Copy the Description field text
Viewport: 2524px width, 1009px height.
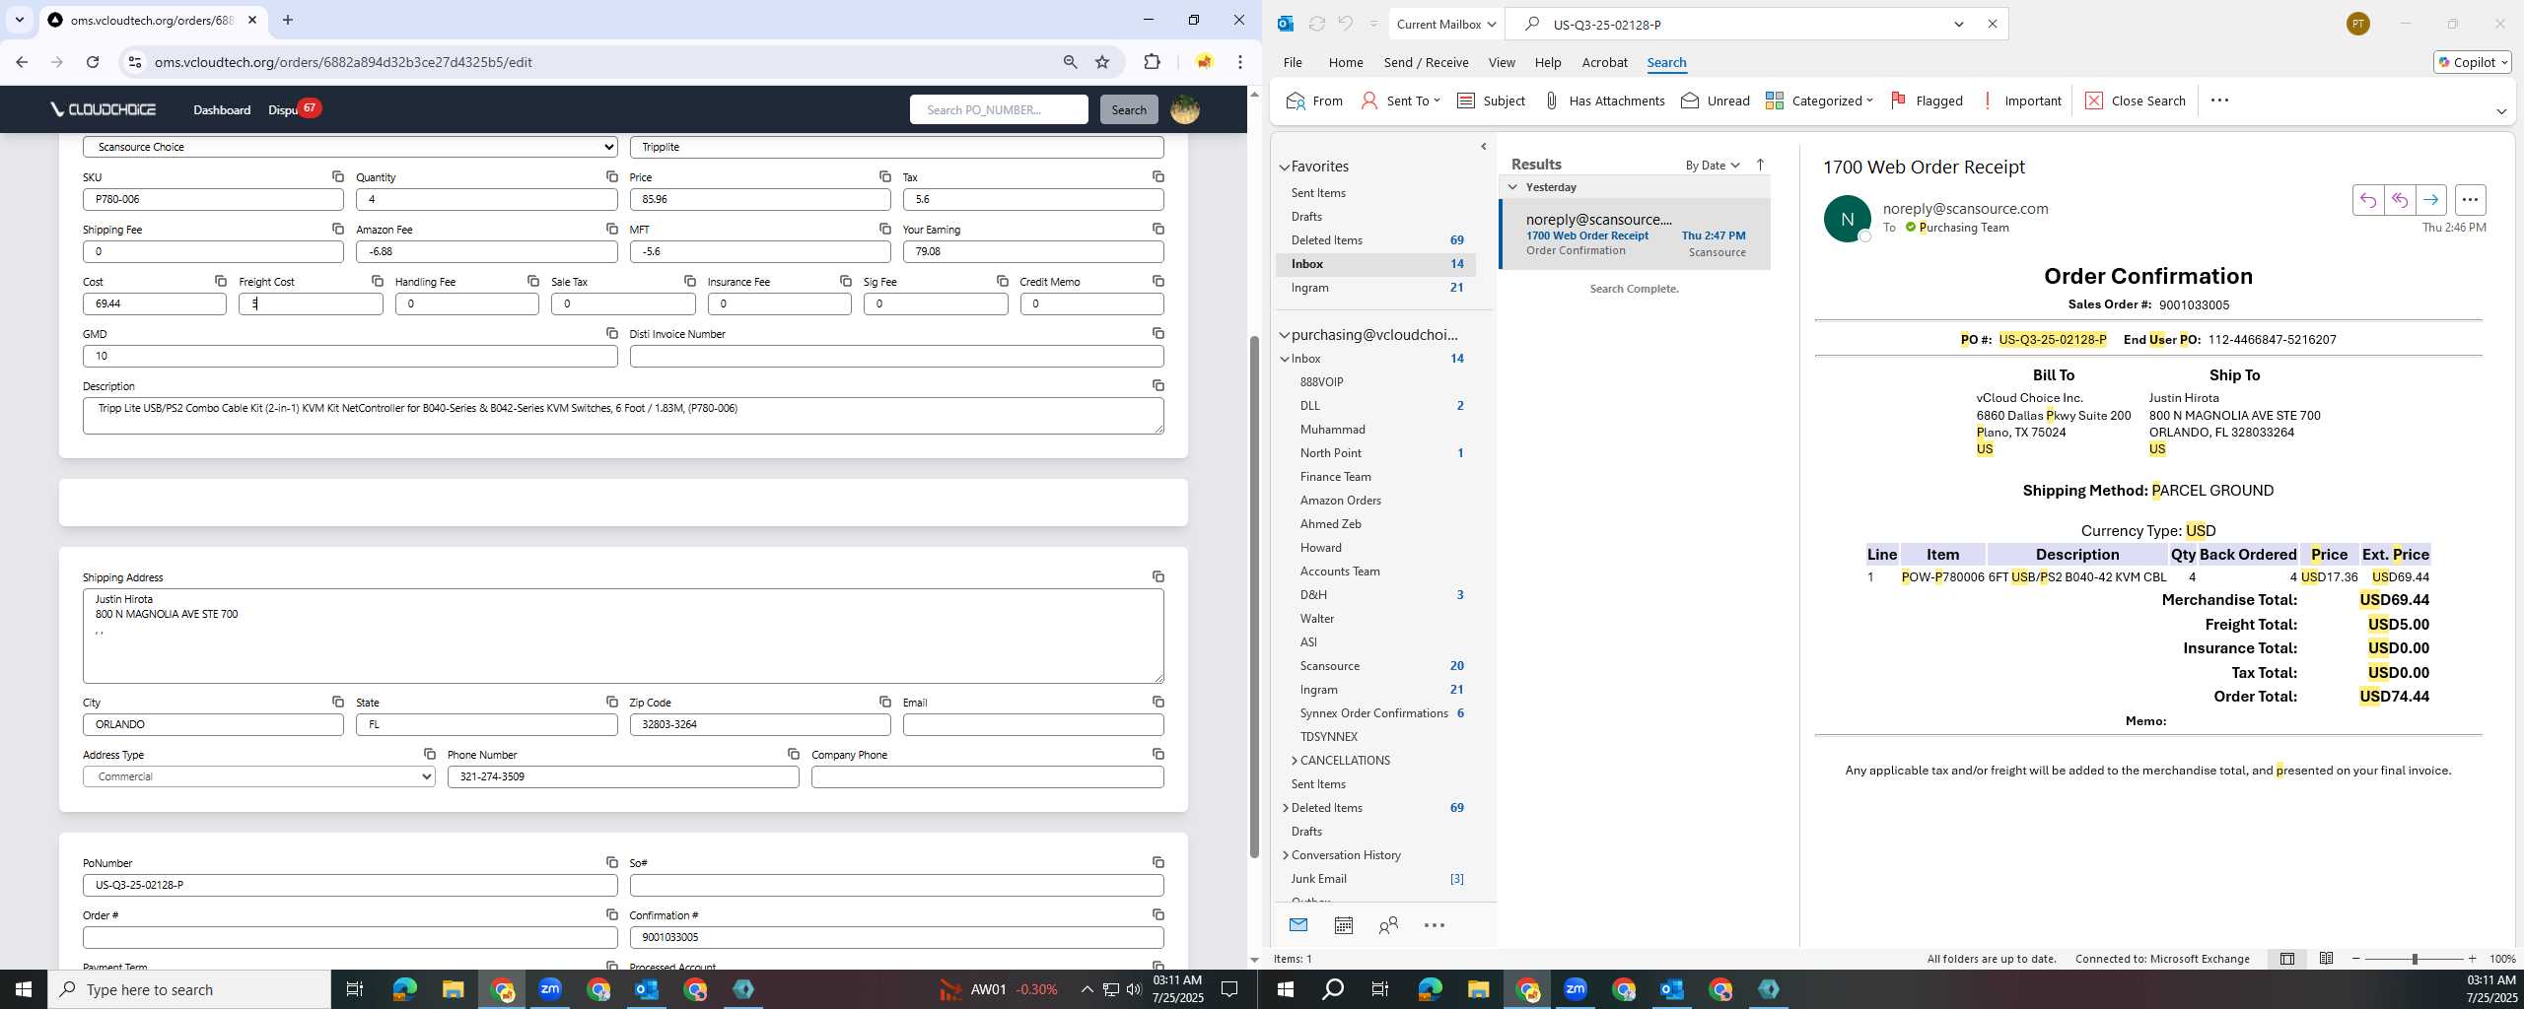(x=1157, y=385)
